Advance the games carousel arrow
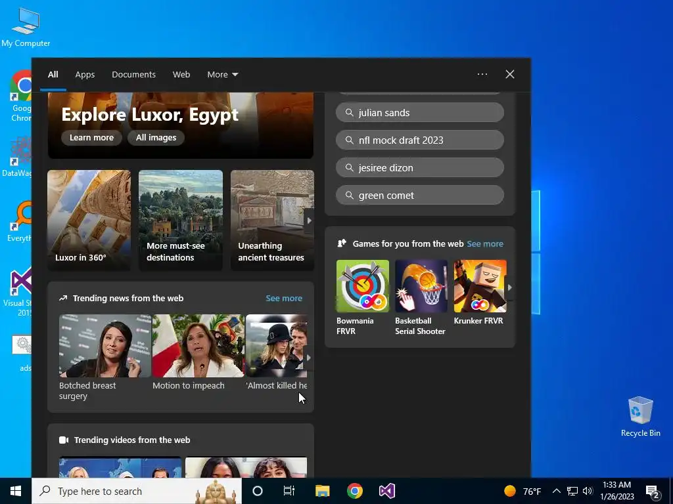673x504 pixels. [x=509, y=287]
